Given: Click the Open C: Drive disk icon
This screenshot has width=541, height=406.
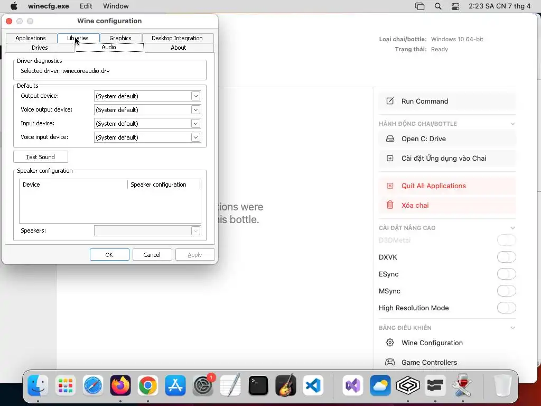Looking at the screenshot, I should pyautogui.click(x=390, y=139).
